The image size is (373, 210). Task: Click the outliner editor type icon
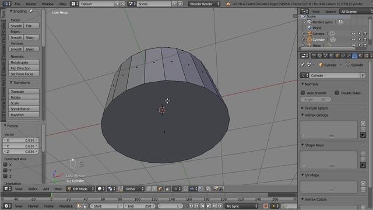(x=304, y=12)
